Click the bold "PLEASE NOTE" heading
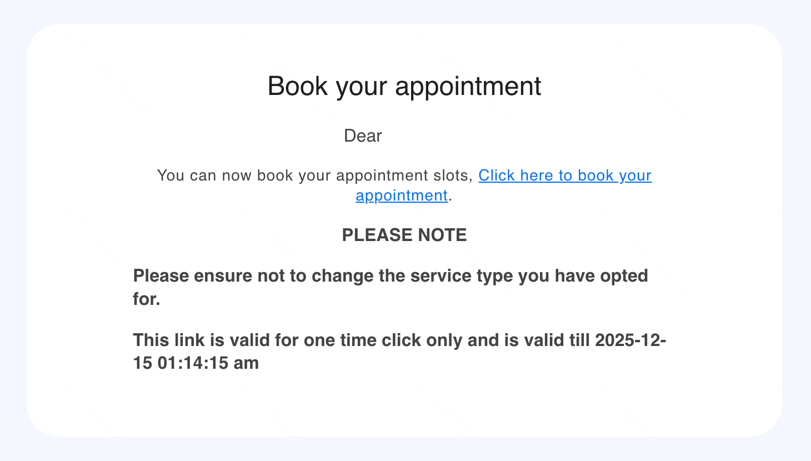Viewport: 811px width, 461px height. 404,235
